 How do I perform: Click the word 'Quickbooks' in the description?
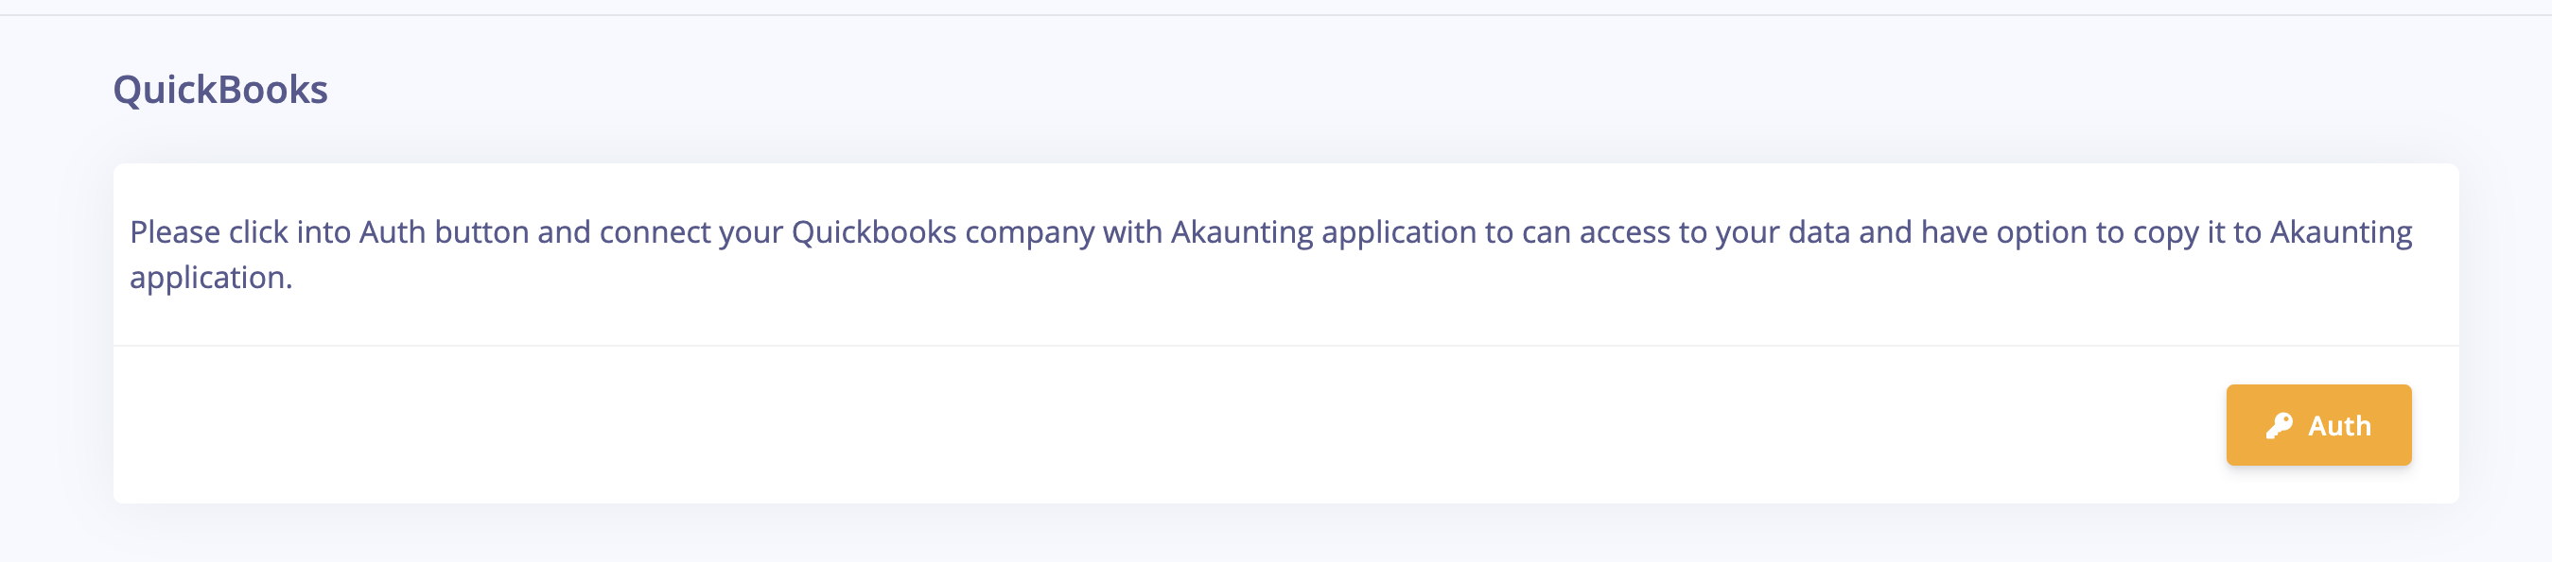(x=874, y=232)
